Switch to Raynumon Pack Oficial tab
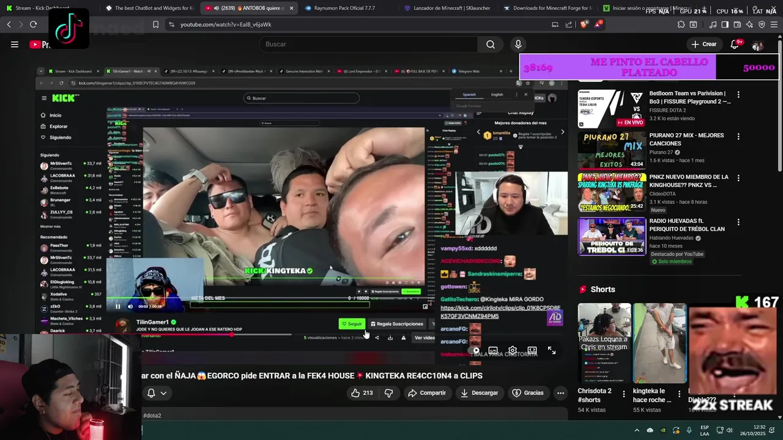Viewport: 783px width, 440px height. [x=344, y=8]
